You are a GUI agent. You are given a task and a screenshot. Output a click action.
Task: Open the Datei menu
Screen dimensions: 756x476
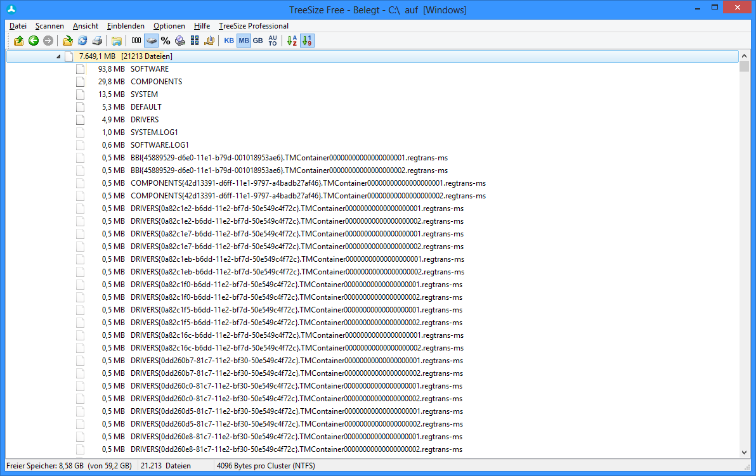[x=18, y=26]
